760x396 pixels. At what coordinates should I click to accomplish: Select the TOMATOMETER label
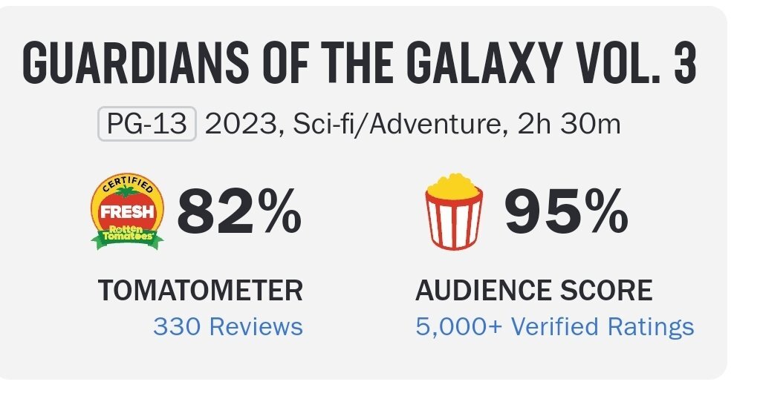(200, 291)
